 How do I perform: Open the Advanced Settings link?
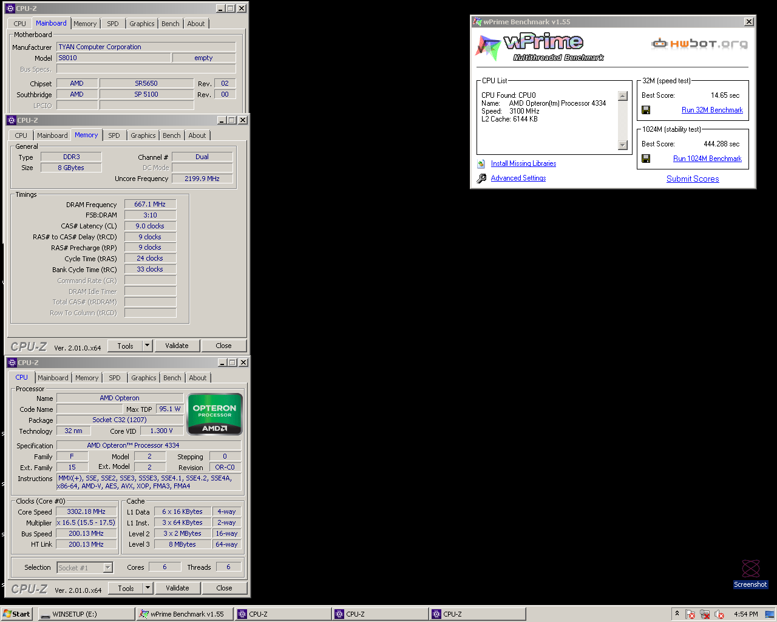coord(518,178)
